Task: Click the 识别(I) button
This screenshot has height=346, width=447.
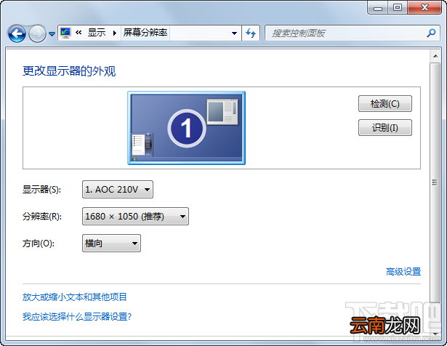Action: point(384,128)
